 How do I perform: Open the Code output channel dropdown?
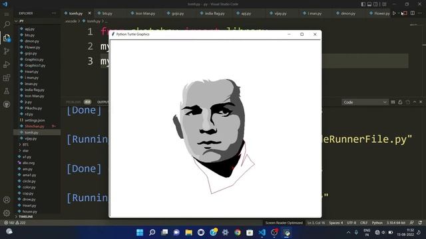pos(365,102)
